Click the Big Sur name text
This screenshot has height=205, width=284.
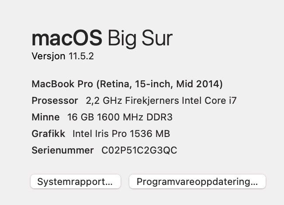click(x=139, y=39)
